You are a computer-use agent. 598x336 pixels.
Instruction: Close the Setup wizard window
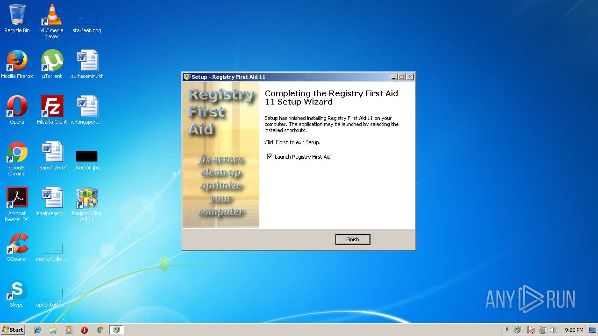[x=410, y=77]
